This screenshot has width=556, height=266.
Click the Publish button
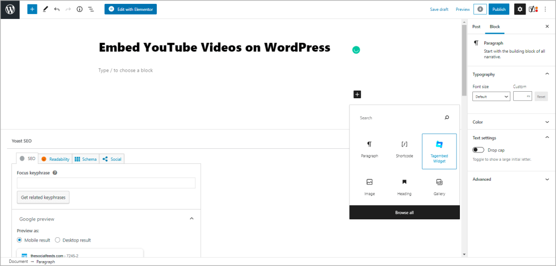[499, 9]
